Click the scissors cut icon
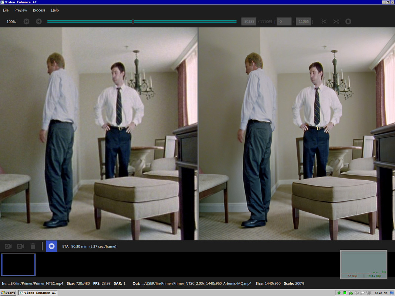Viewport: 395px width, 296px height. click(x=324, y=22)
